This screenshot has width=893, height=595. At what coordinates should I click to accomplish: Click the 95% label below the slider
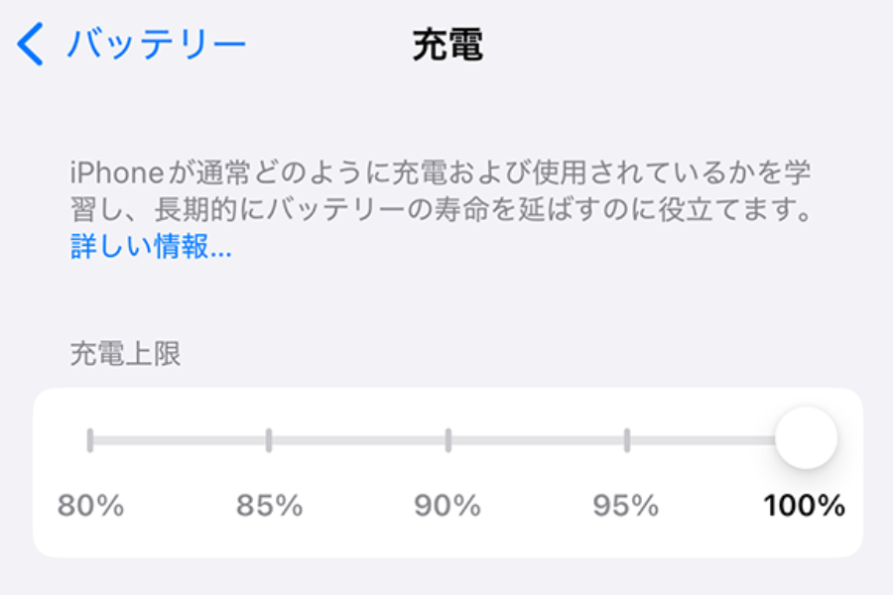[x=626, y=506]
